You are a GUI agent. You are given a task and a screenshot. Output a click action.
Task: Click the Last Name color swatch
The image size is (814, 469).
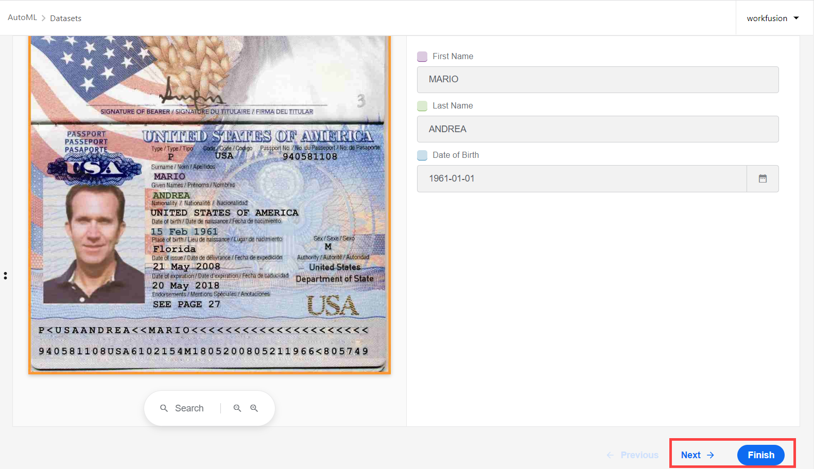click(422, 106)
